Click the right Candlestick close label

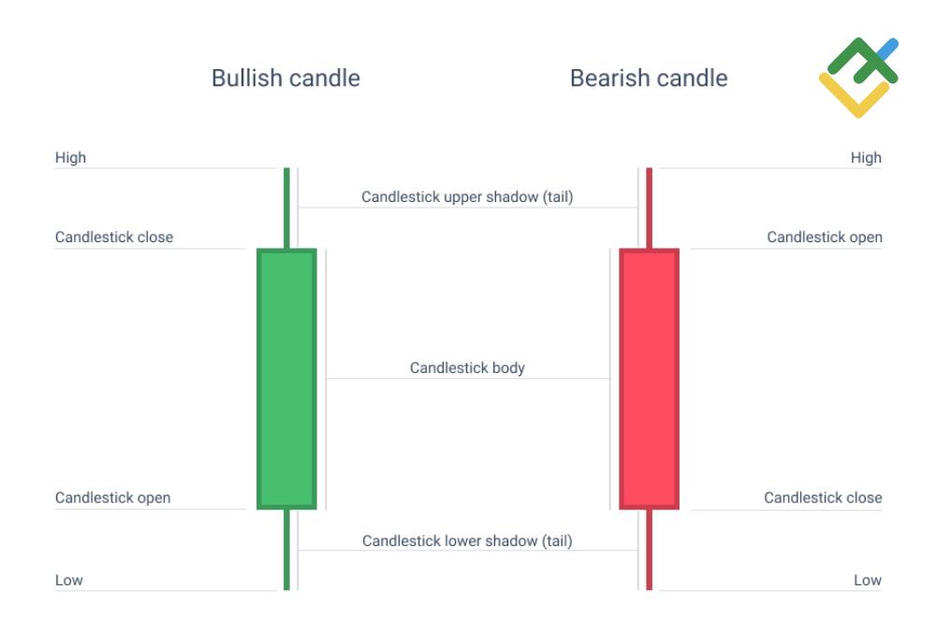823,497
